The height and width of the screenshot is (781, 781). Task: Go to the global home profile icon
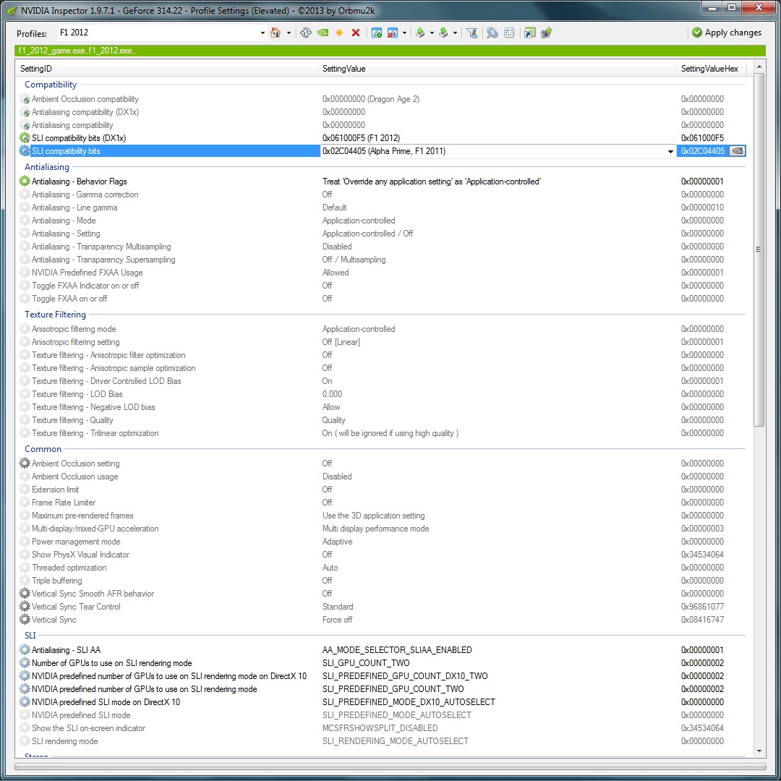[x=276, y=33]
